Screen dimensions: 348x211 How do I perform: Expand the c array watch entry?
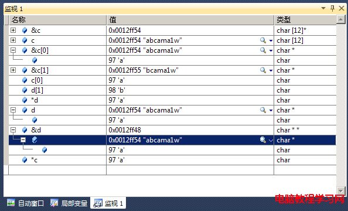point(13,40)
